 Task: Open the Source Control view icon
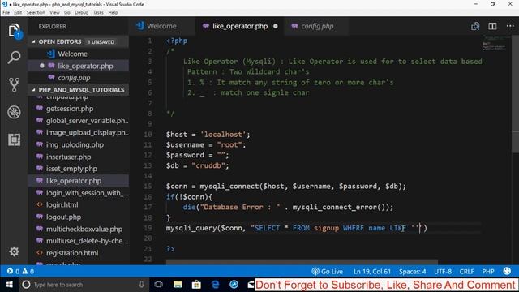(x=14, y=84)
